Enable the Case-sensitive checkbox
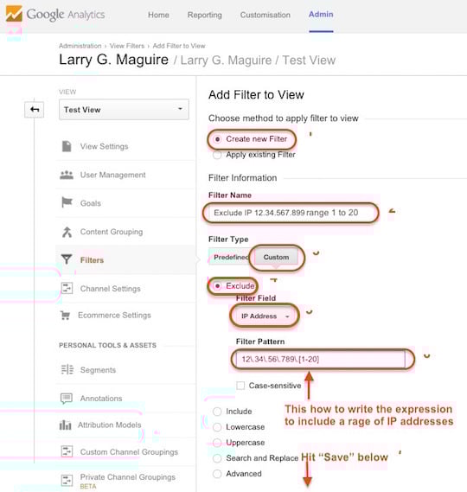This screenshot has height=492, width=467. point(240,386)
